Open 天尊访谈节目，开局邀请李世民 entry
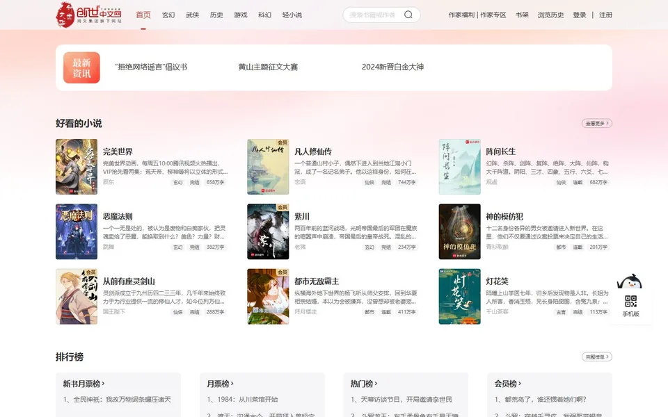Viewport: 668px width, 417px height. click(x=401, y=400)
